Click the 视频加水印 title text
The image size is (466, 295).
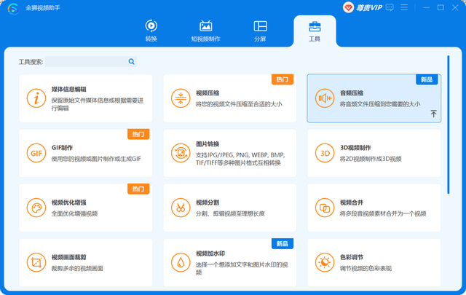210,253
